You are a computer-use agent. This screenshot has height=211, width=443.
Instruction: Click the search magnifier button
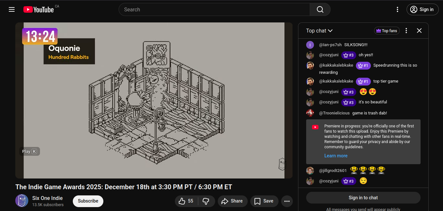(320, 9)
